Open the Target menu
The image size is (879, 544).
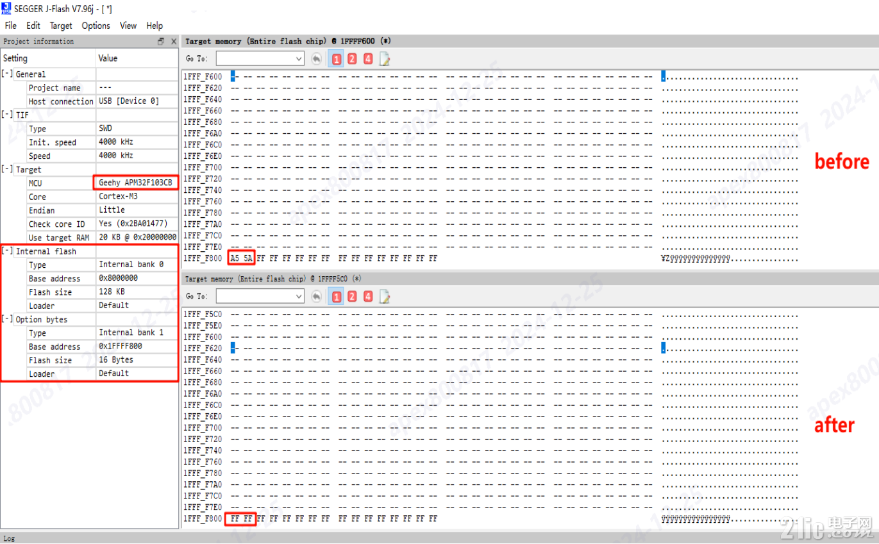[61, 26]
